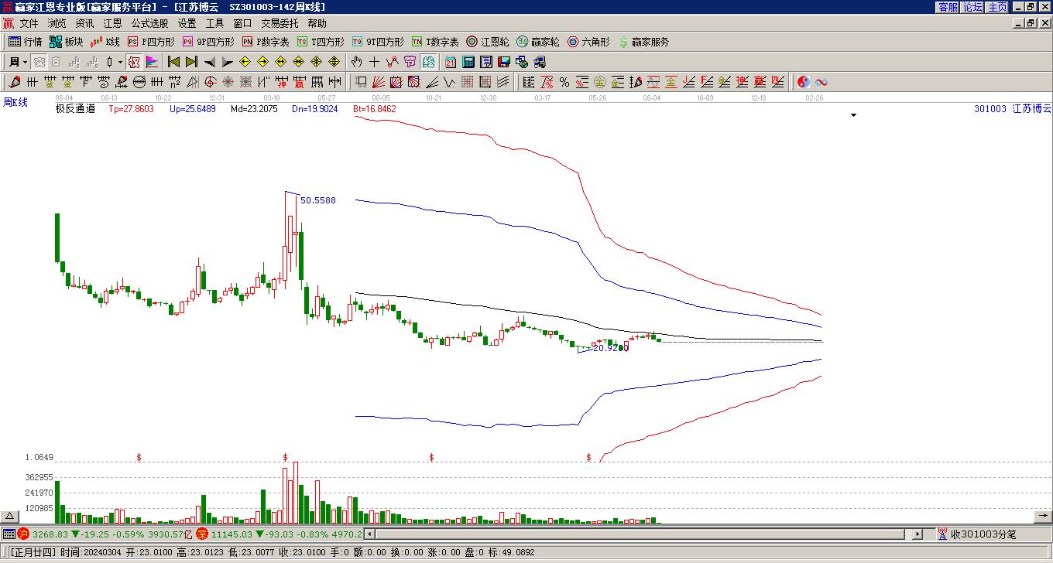Open the 交易委托 menu
The height and width of the screenshot is (563, 1053).
(280, 24)
